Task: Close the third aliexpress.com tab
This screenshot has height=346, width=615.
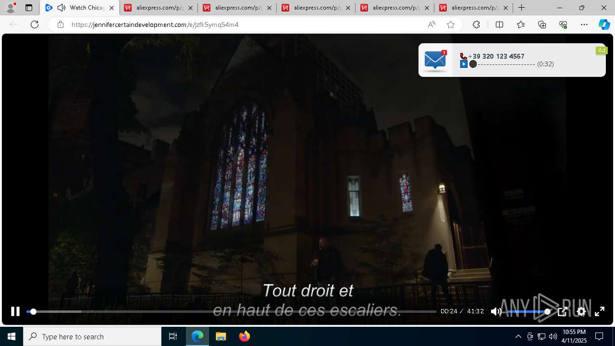Action: click(x=348, y=8)
